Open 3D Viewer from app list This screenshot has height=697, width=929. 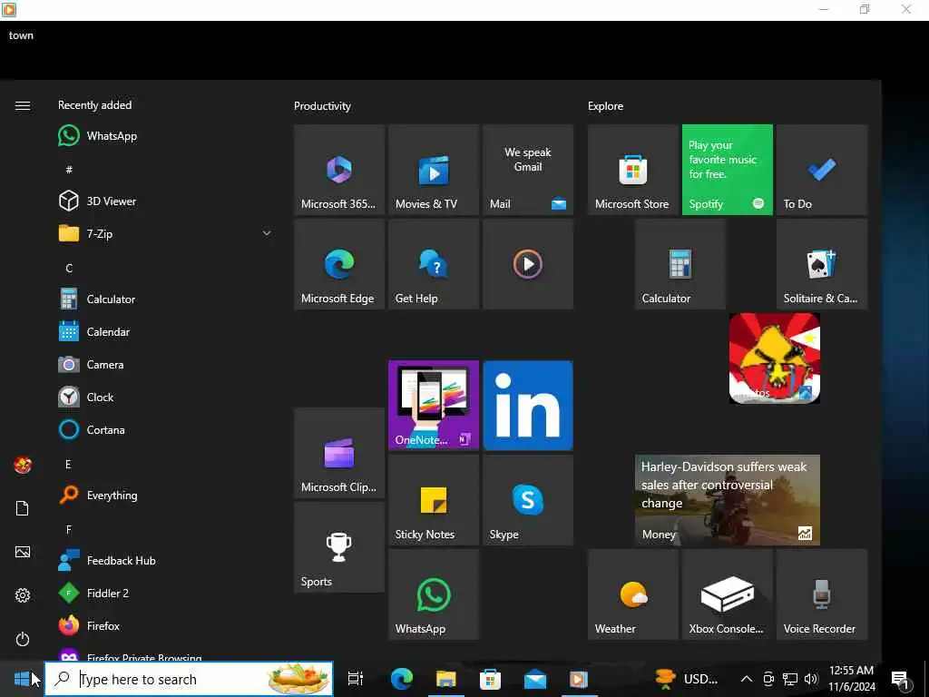[166, 201]
